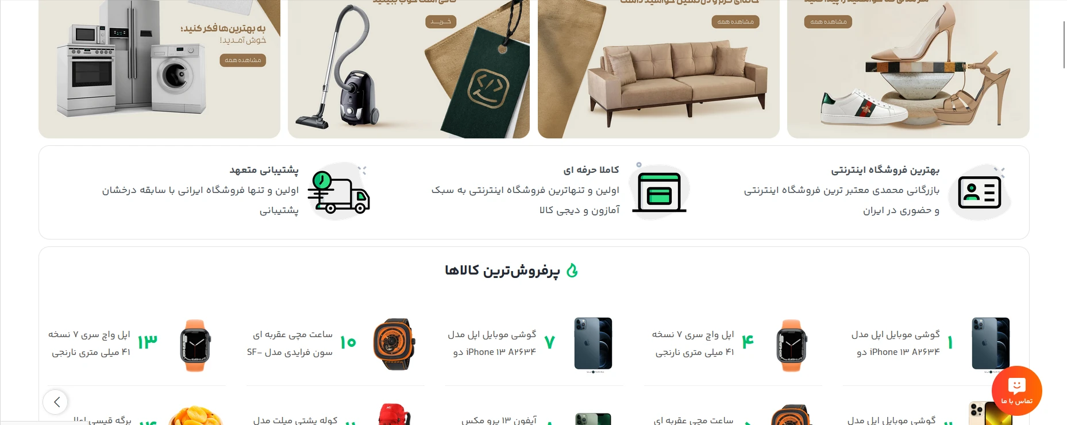This screenshot has width=1067, height=425.
Task: Click the 'پشتیبانی متعهد' heading
Action: 264,170
